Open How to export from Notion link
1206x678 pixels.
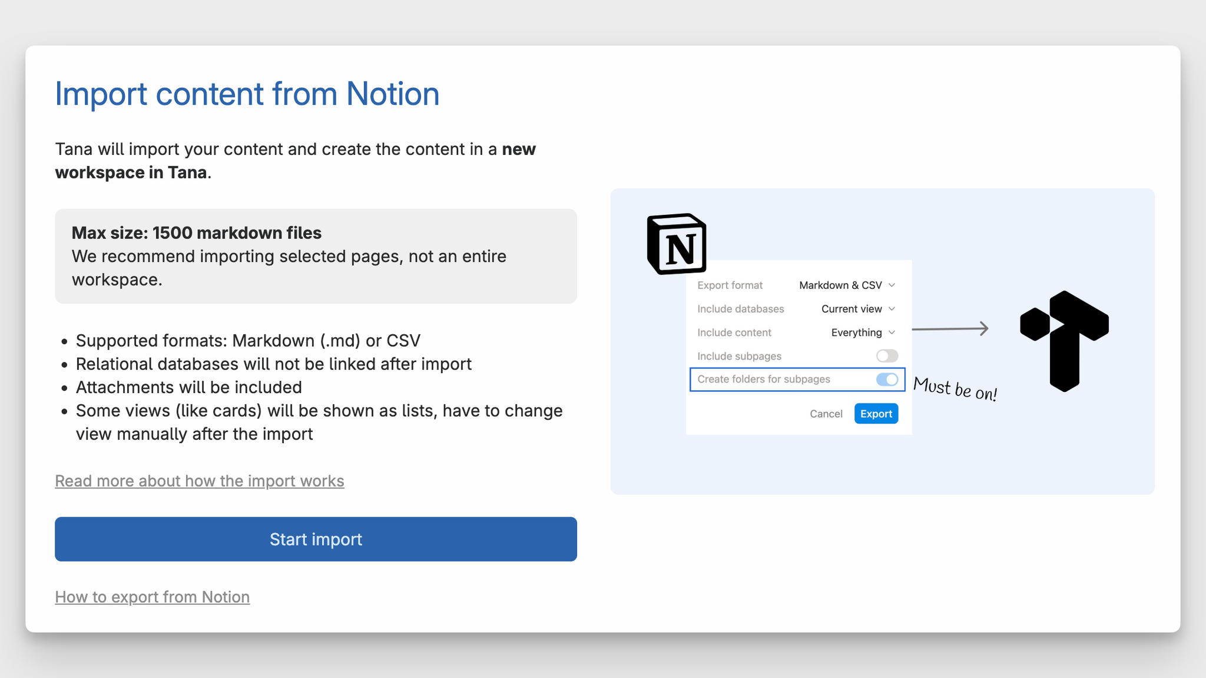coord(153,597)
